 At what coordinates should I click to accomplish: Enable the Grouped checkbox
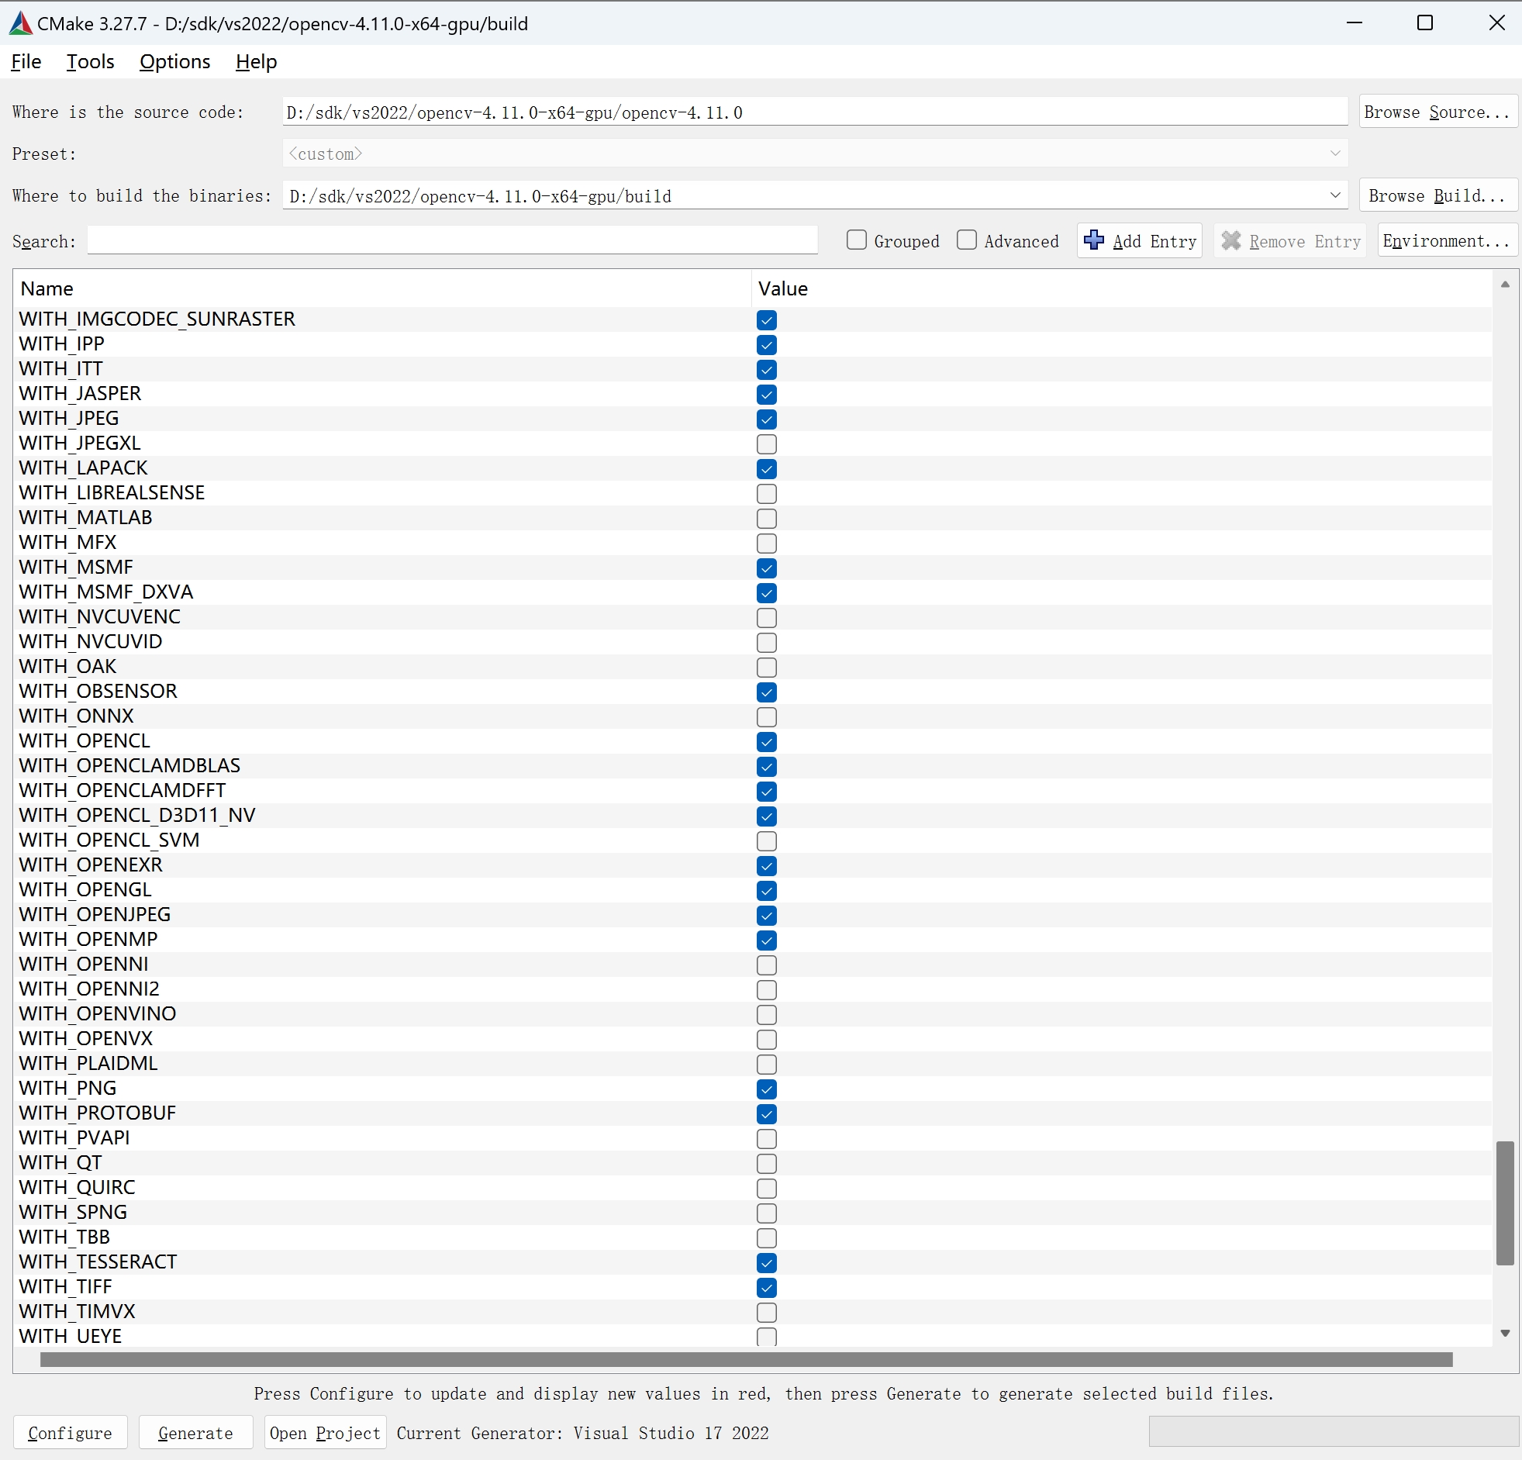(856, 240)
